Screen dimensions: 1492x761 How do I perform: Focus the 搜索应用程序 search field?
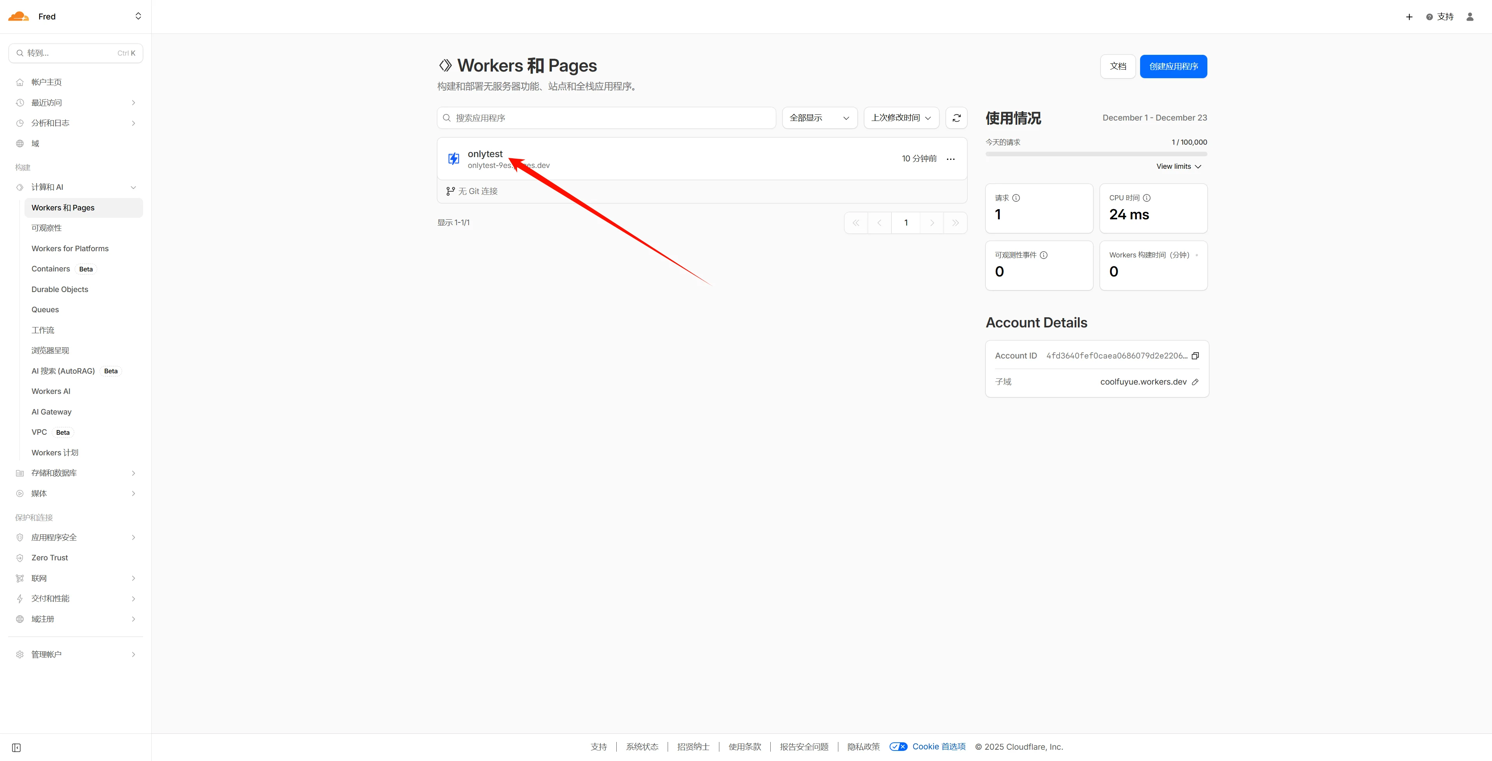606,117
